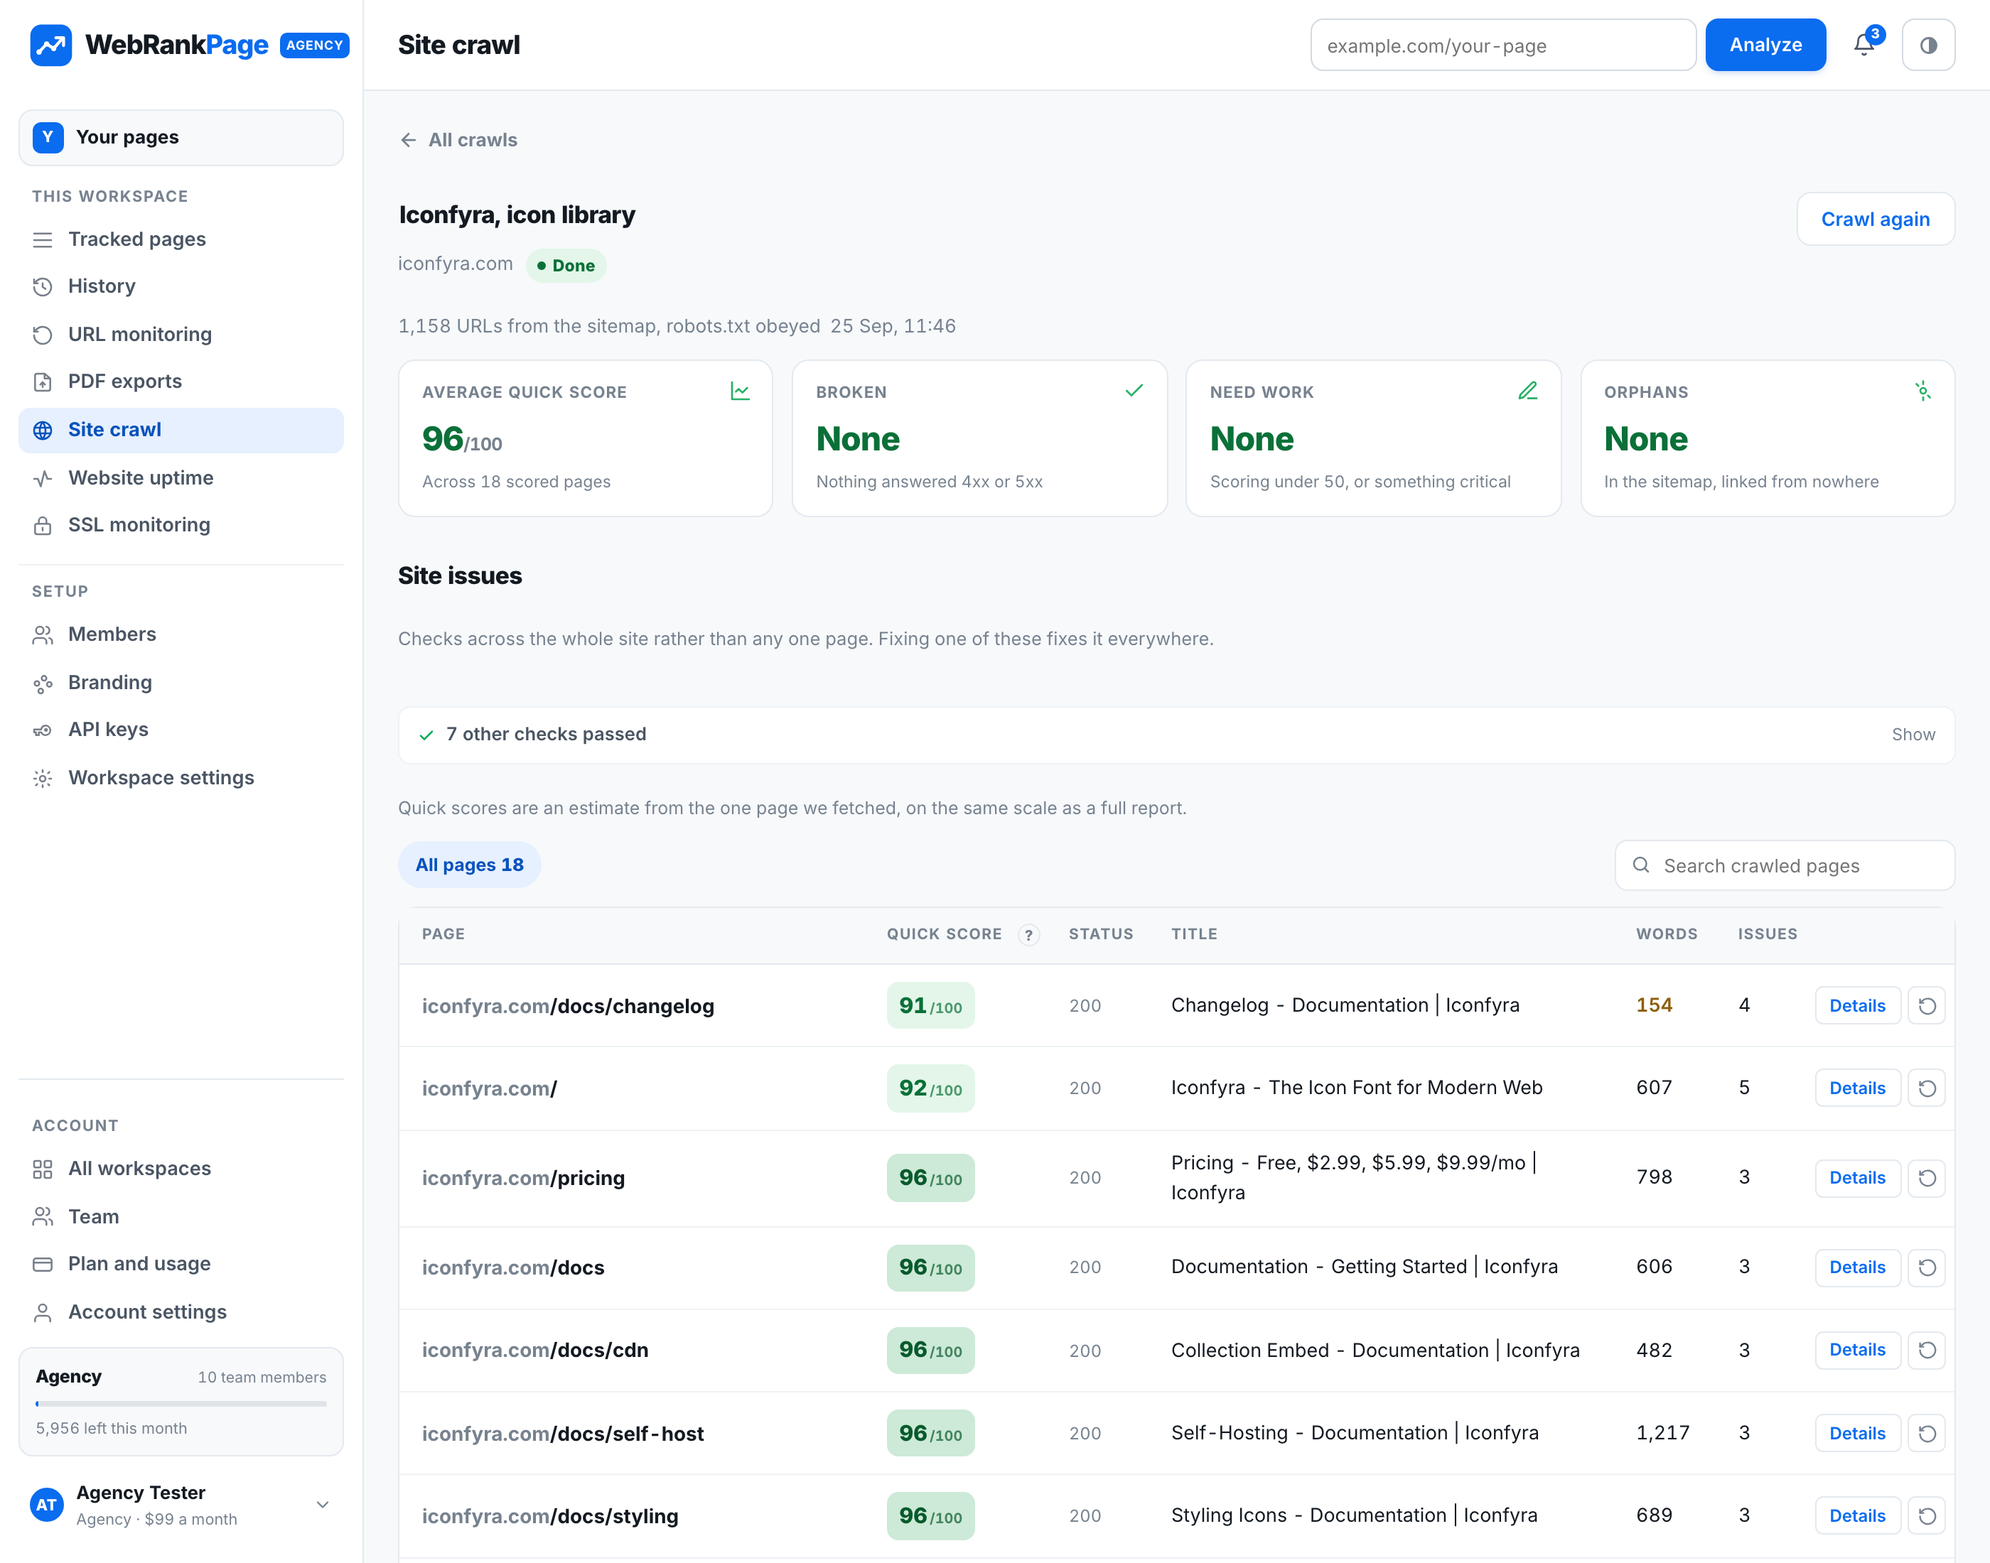Viewport: 1990px width, 1563px height.
Task: Click the Search crawled pages field
Action: [1785, 865]
